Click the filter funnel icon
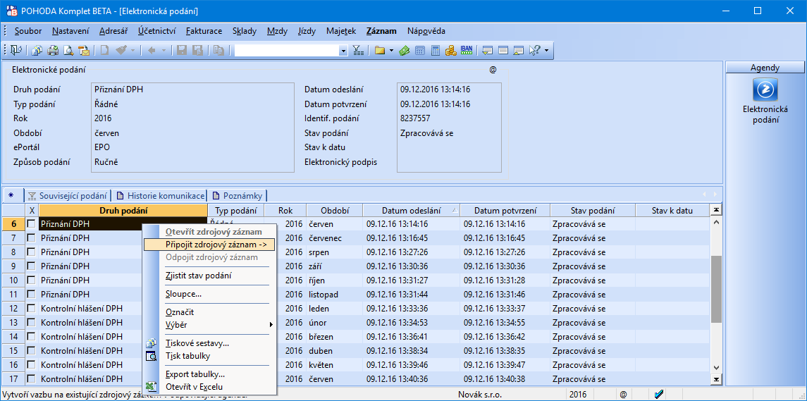This screenshot has width=807, height=401. [359, 50]
